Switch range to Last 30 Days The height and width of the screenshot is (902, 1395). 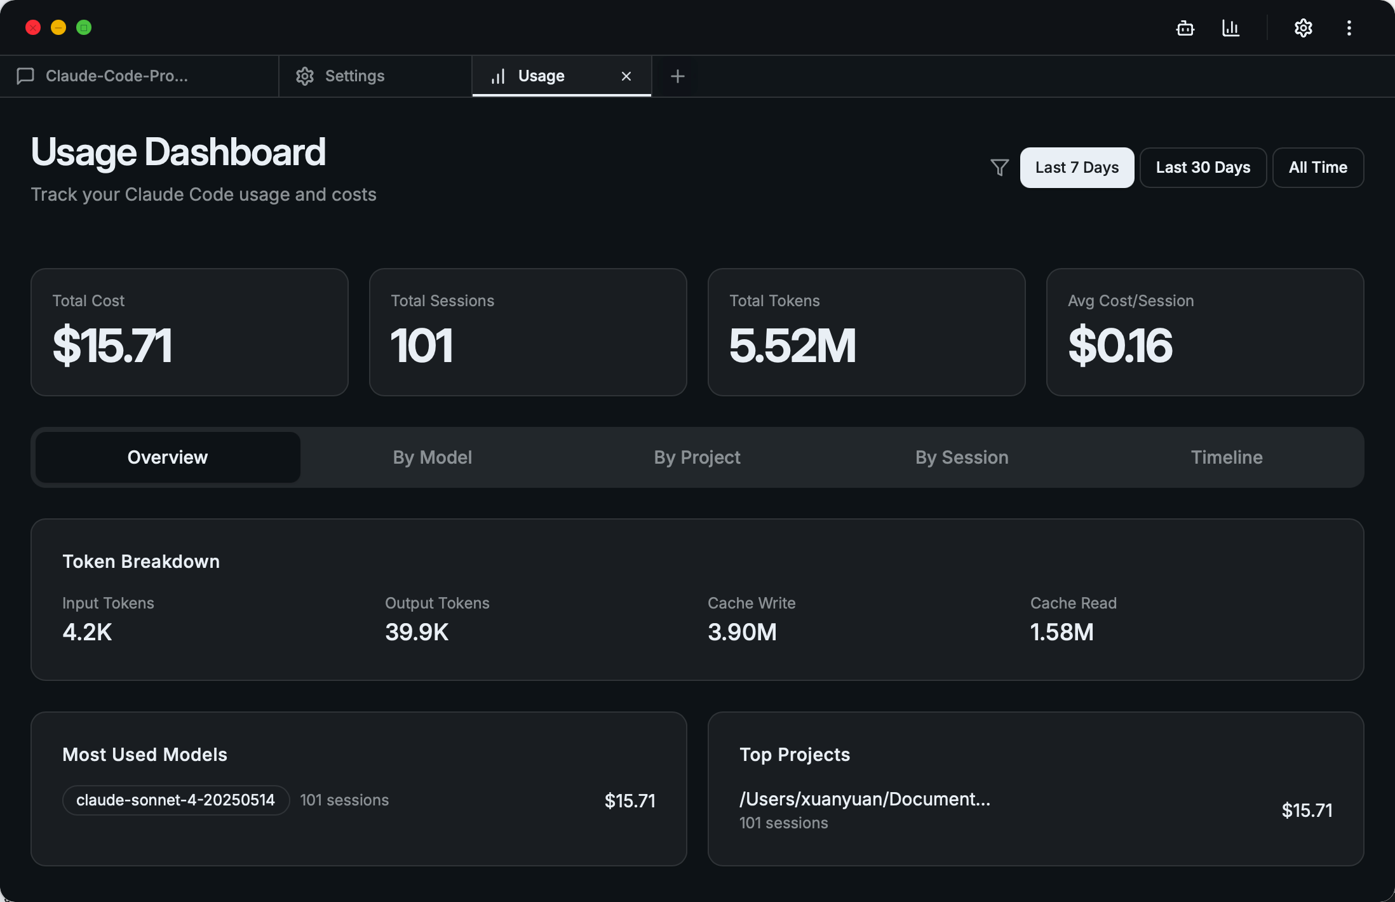(1203, 168)
